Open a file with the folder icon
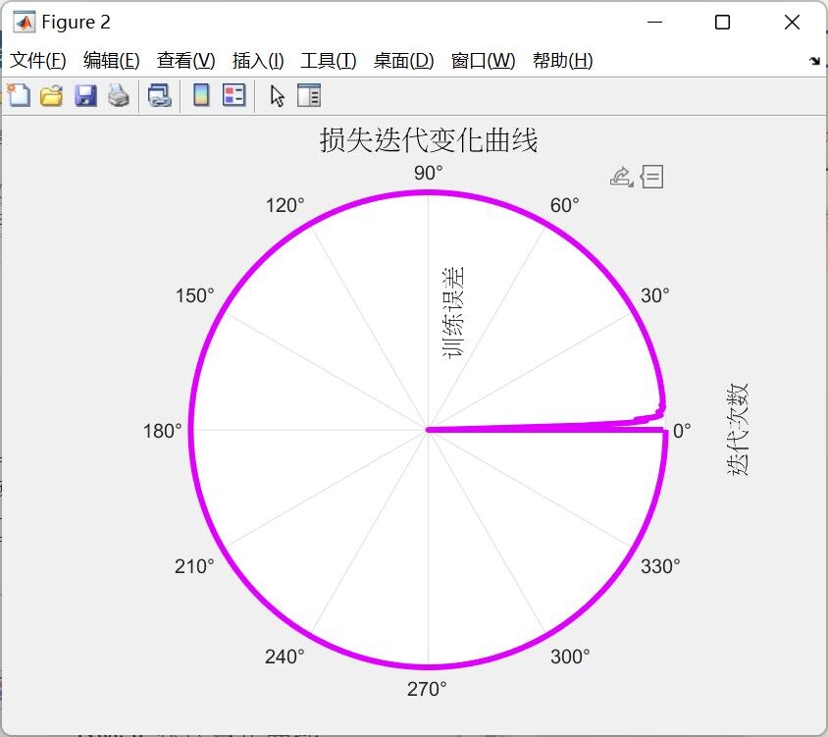 (51, 95)
